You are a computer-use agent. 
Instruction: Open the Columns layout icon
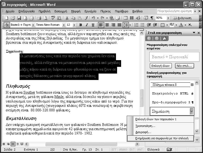tap(132, 18)
